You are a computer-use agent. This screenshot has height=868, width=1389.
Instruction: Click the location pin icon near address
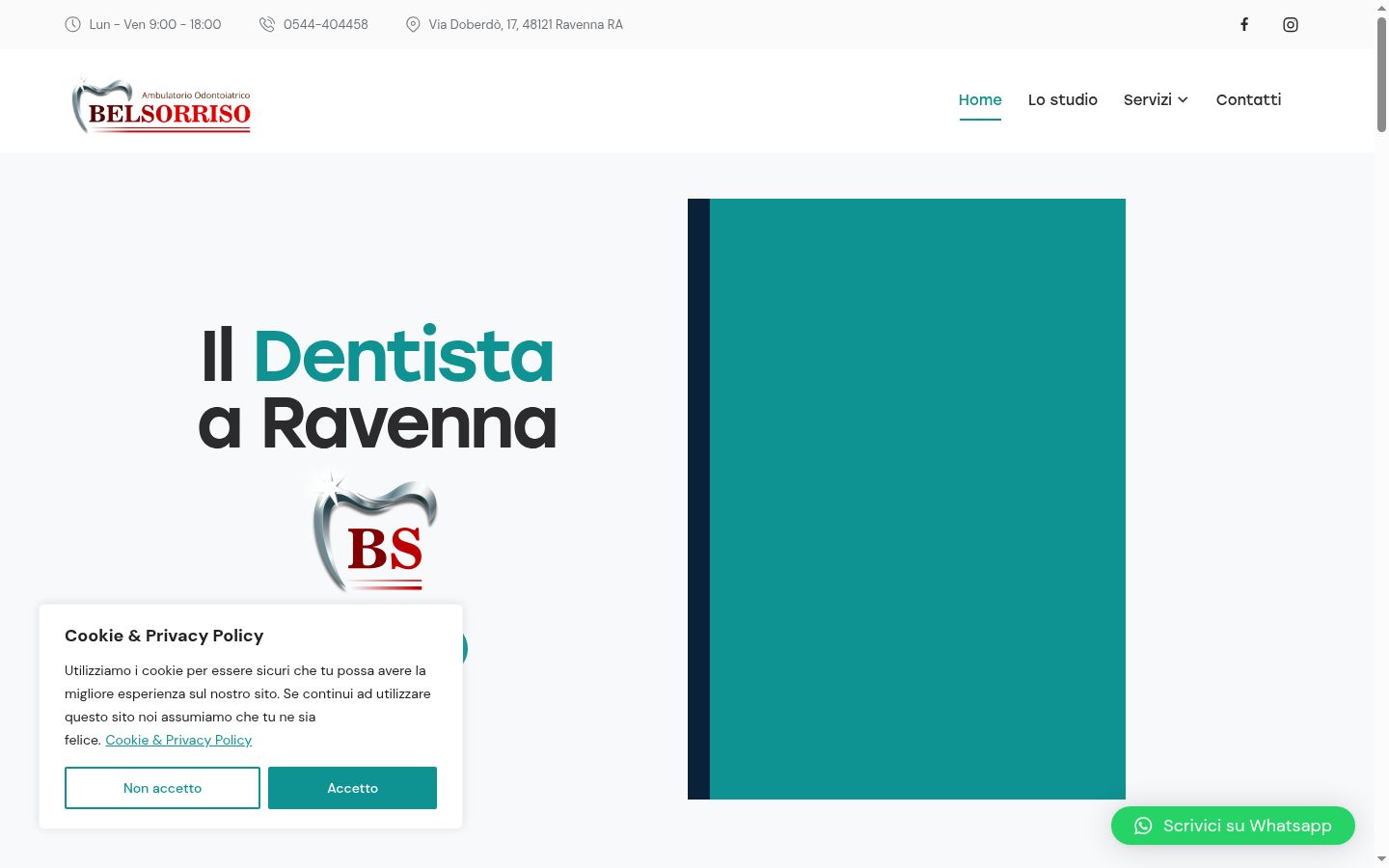(x=413, y=24)
